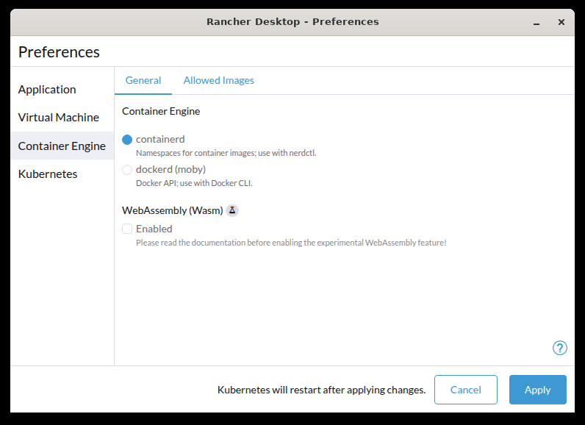Screen dimensions: 585x425
Task: Open the Application preferences section
Action: (x=47, y=89)
